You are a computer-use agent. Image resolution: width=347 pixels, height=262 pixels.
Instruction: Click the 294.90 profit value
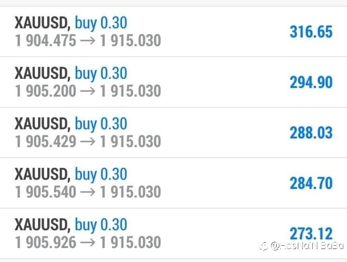311,82
